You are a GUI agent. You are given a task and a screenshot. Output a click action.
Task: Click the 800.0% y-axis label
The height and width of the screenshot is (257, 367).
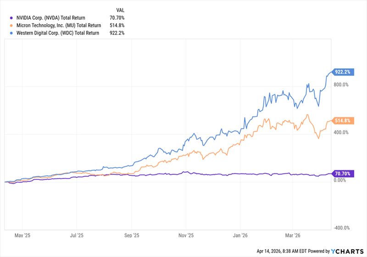pyautogui.click(x=341, y=84)
